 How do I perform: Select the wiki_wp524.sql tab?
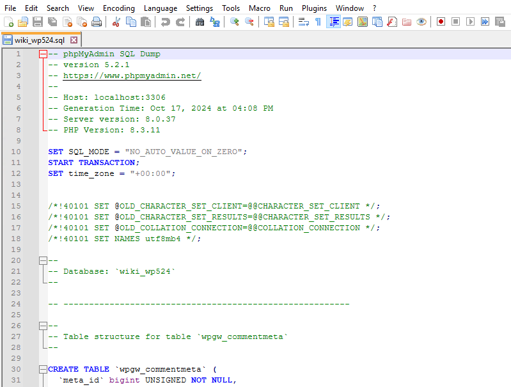40,40
